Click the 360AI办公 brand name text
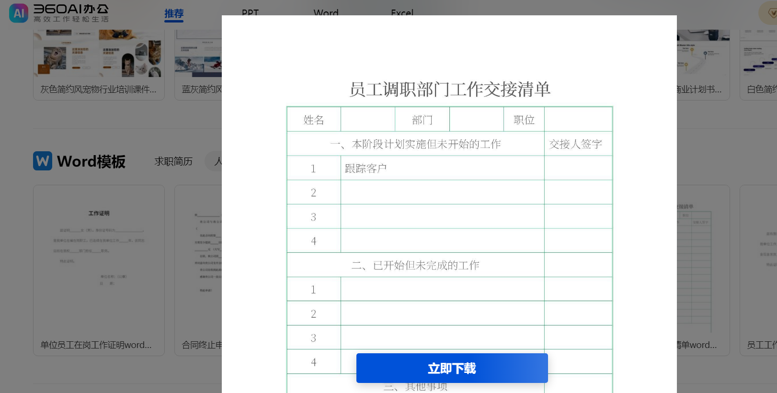The width and height of the screenshot is (777, 393). (71, 9)
